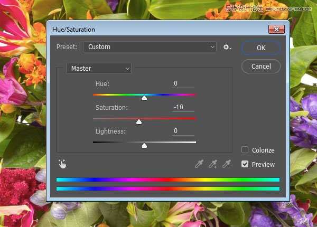The image size is (317, 227).
Task: Click the Lightness value input field
Action: click(x=183, y=131)
